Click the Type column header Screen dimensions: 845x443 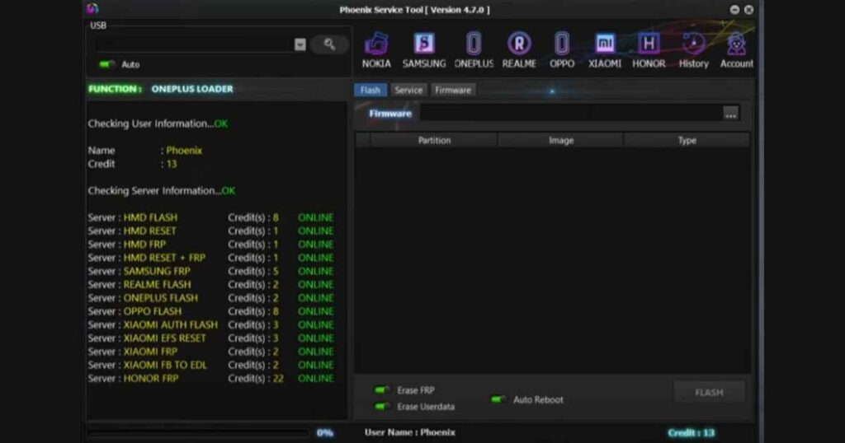point(687,140)
